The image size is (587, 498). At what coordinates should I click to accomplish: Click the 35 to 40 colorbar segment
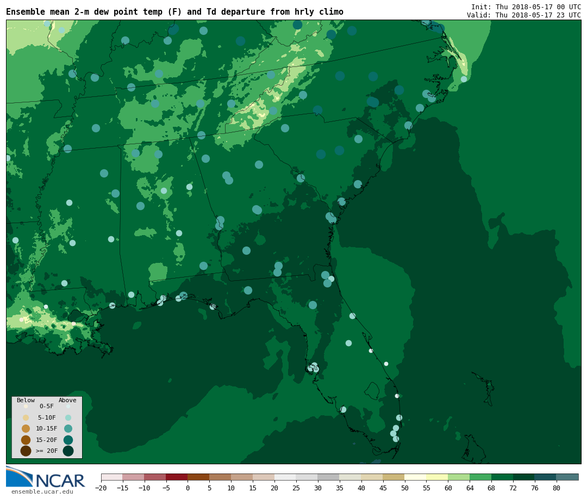351,477
